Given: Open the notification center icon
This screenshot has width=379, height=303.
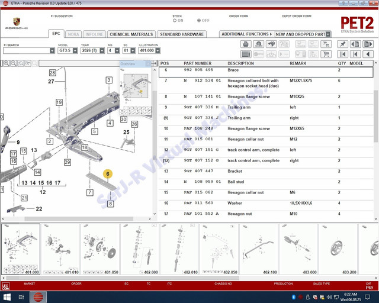Looking at the screenshot, I should point(367,297).
